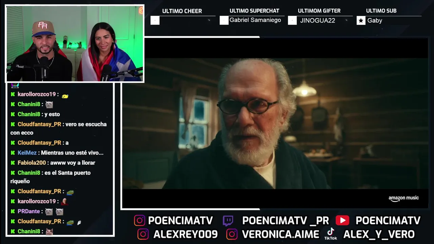
Task: Click the VERONICA.AIME Instagram handle
Action: click(x=280, y=235)
